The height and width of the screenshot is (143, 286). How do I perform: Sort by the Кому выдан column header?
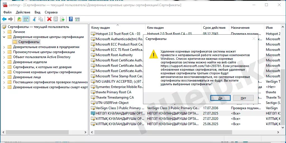[x=118, y=28]
